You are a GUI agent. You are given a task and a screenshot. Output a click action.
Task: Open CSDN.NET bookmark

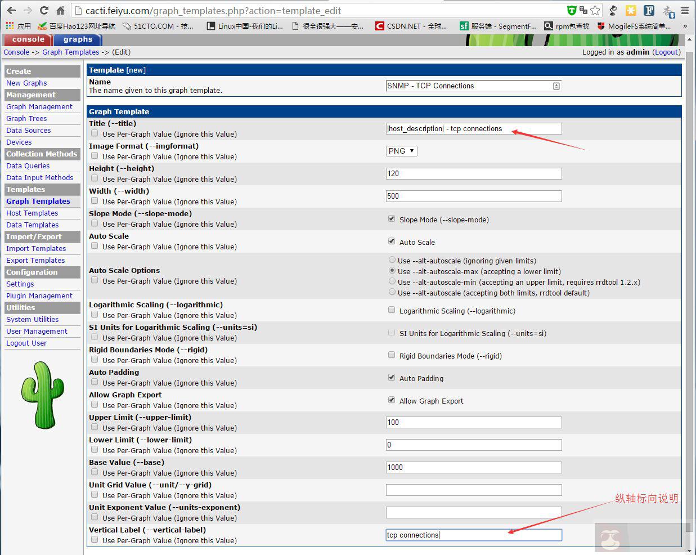(x=411, y=26)
